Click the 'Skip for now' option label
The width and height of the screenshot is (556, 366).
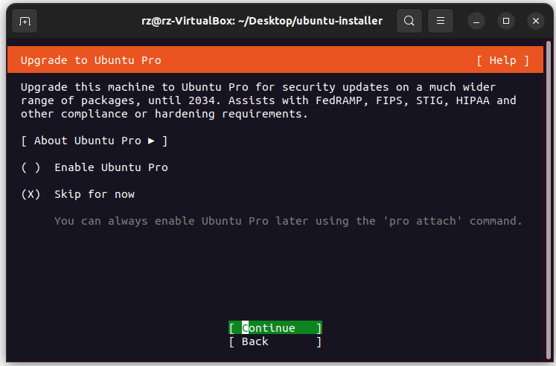[x=95, y=194]
